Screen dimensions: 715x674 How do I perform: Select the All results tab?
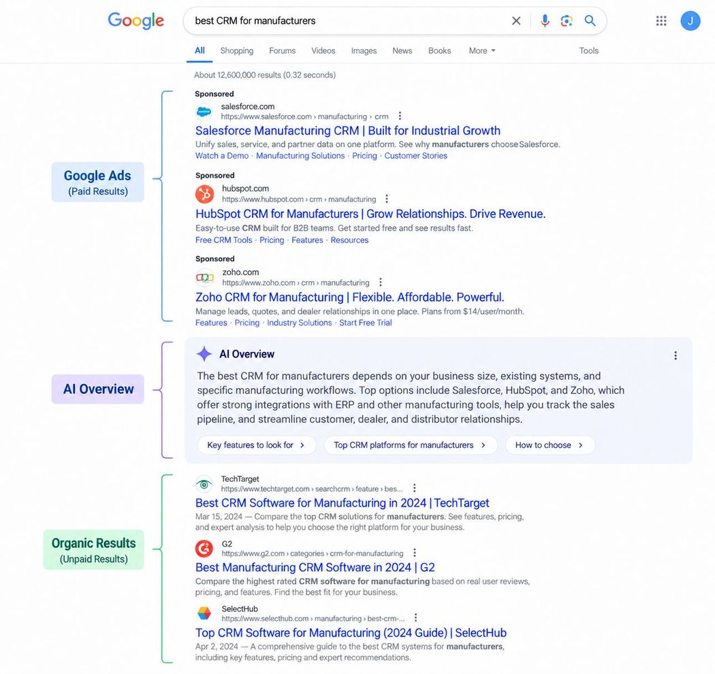(x=200, y=50)
